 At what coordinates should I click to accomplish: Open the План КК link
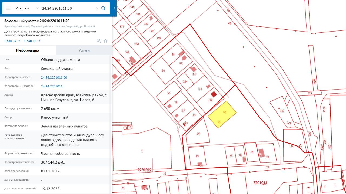coord(32,41)
